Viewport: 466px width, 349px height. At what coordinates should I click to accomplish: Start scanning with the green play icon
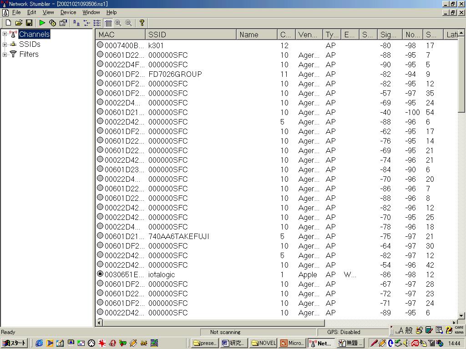click(x=42, y=23)
